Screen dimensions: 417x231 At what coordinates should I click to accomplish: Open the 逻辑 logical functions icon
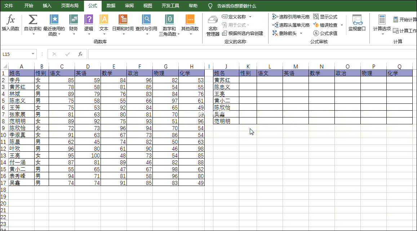pyautogui.click(x=89, y=20)
